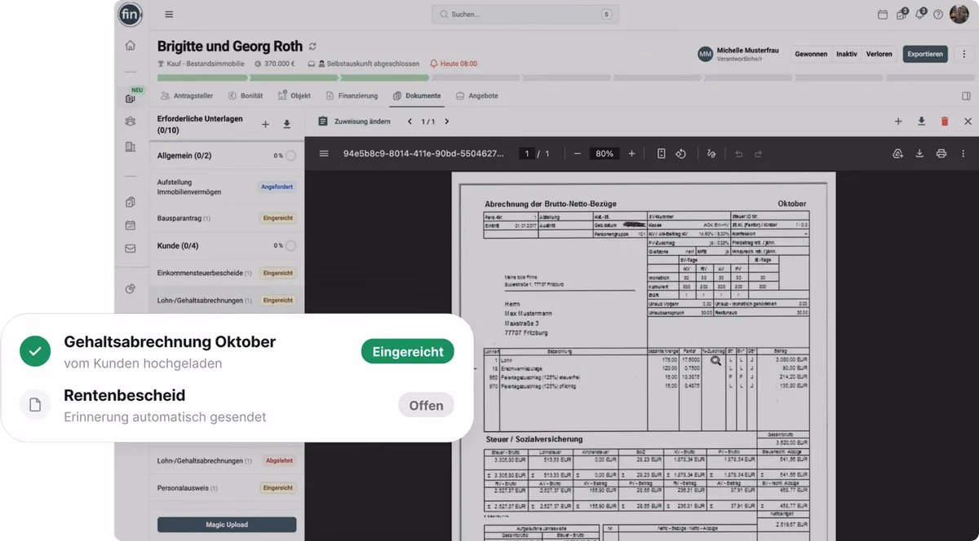
Task: Download all via icon in Erforderliche Unterlagen header
Action: (287, 124)
